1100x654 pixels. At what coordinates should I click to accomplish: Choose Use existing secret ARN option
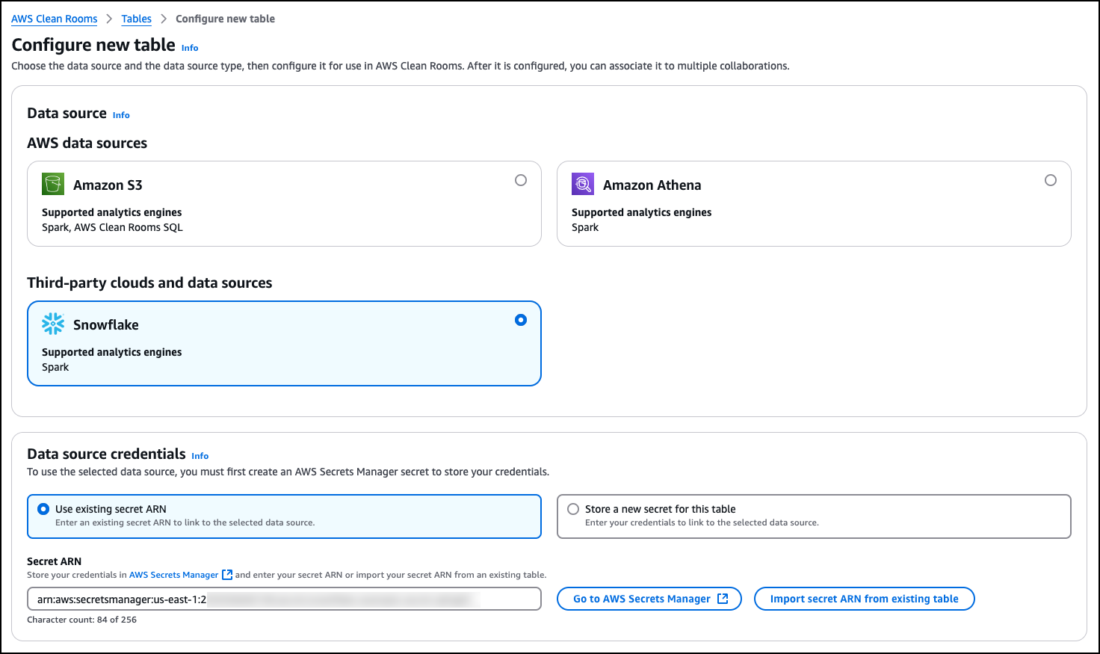point(284,516)
